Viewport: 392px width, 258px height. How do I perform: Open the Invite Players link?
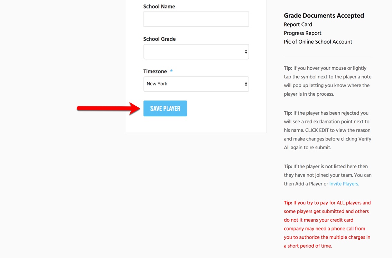click(344, 184)
